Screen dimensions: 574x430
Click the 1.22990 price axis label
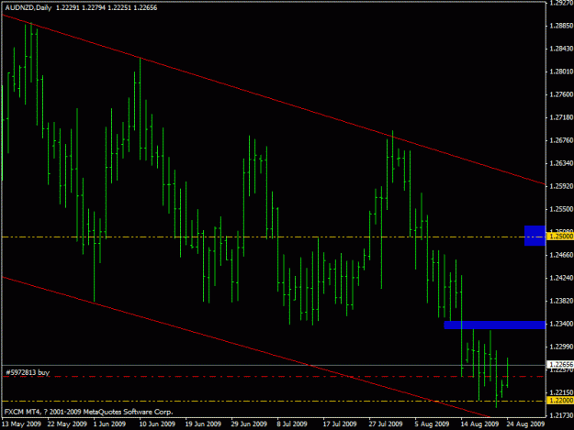coord(561,347)
